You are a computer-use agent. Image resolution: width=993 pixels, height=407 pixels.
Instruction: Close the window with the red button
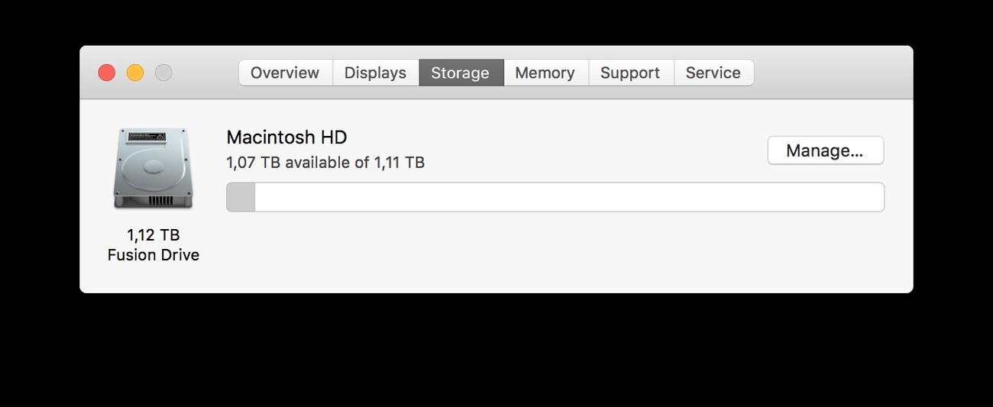click(x=107, y=73)
